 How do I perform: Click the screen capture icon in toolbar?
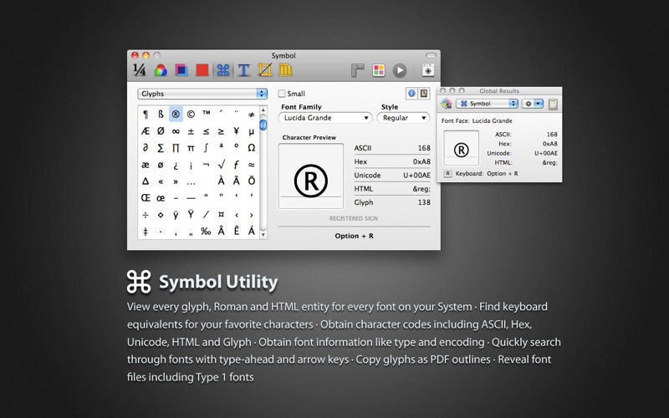point(428,70)
